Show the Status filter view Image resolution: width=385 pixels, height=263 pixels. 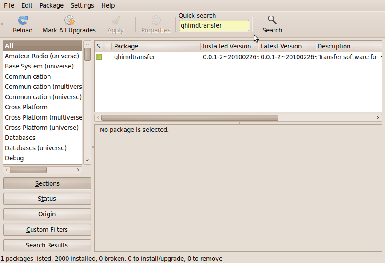click(47, 199)
